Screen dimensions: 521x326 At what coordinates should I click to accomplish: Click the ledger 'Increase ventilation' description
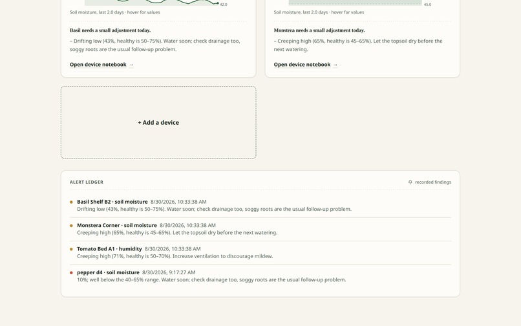point(175,256)
